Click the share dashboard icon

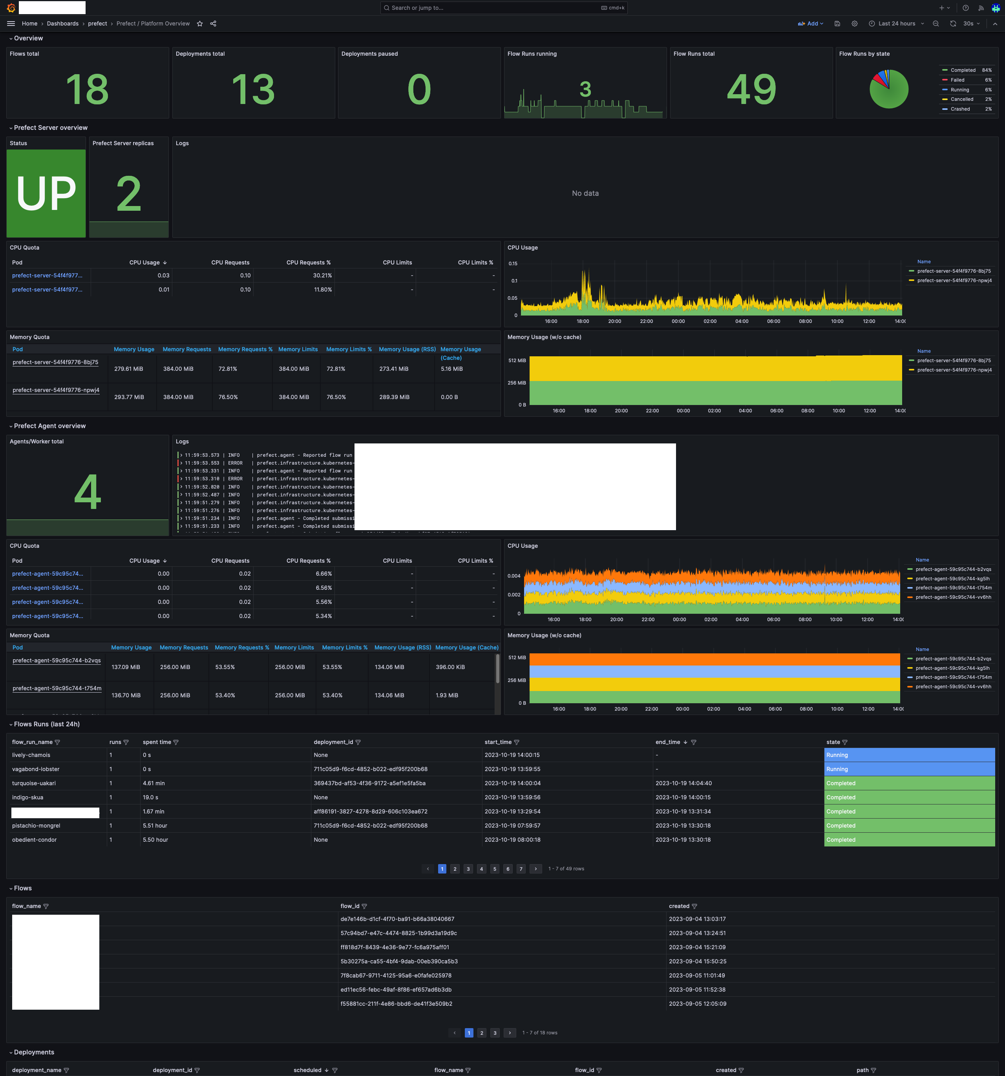[x=213, y=24]
